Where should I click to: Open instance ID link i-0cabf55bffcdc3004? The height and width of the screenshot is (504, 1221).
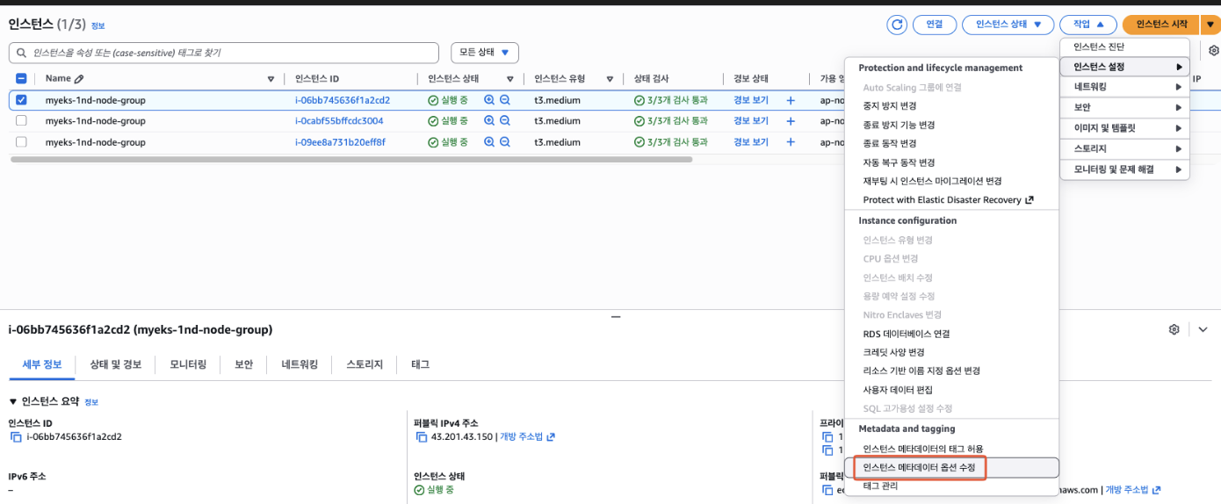click(339, 121)
